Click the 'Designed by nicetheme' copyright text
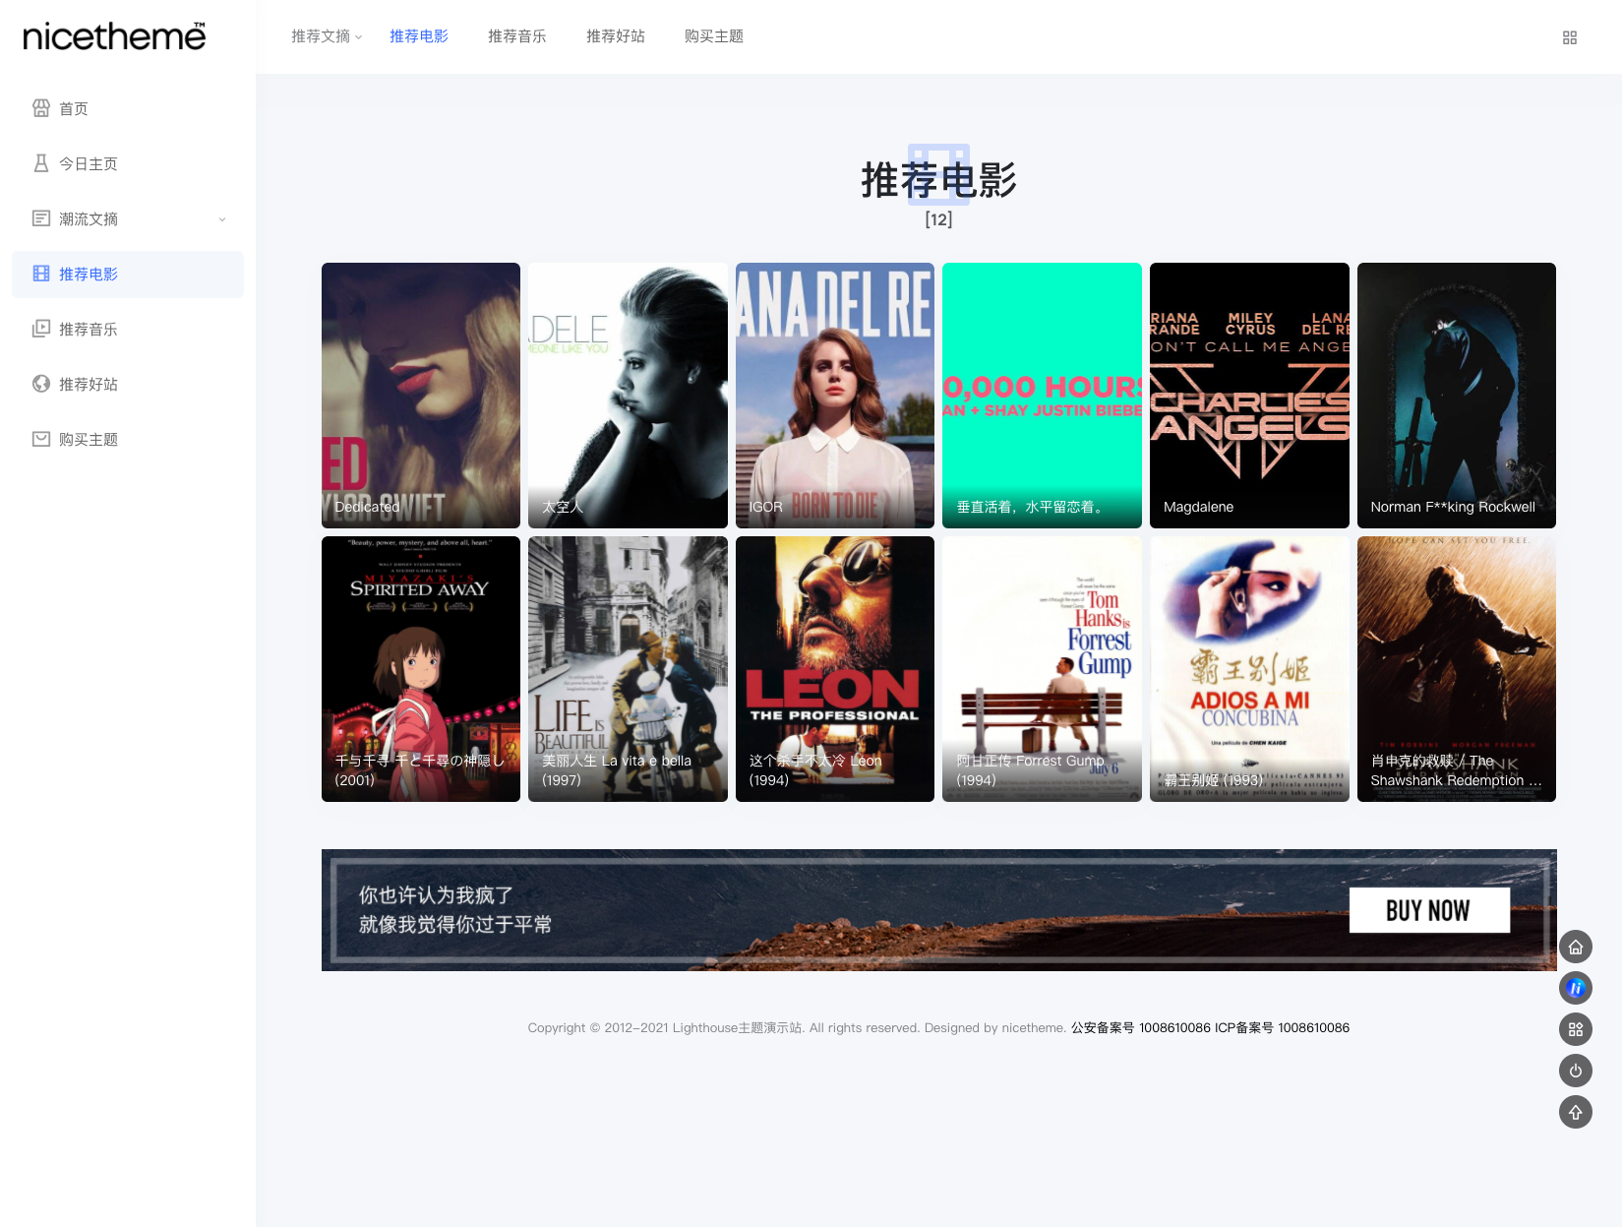This screenshot has height=1227, width=1622. 994,1028
